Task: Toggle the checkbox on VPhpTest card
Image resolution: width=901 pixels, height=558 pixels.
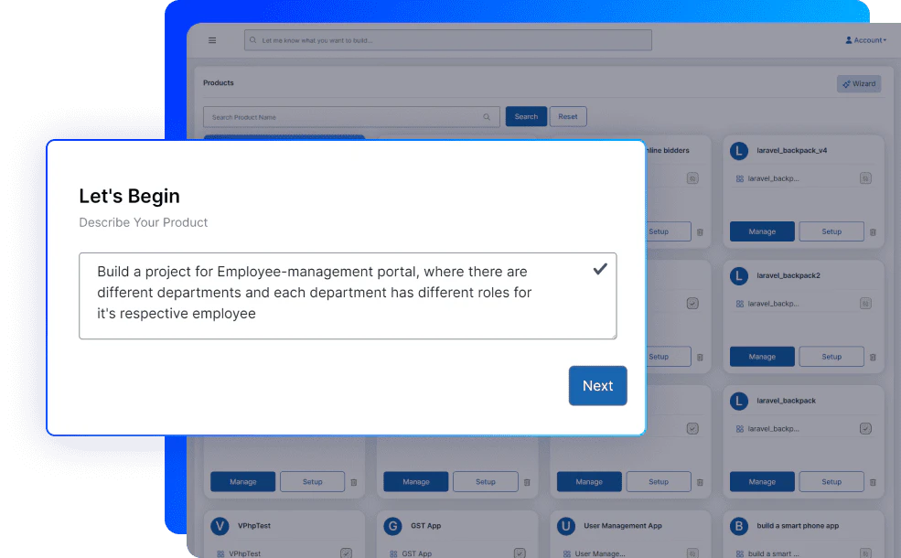Action: tap(346, 553)
